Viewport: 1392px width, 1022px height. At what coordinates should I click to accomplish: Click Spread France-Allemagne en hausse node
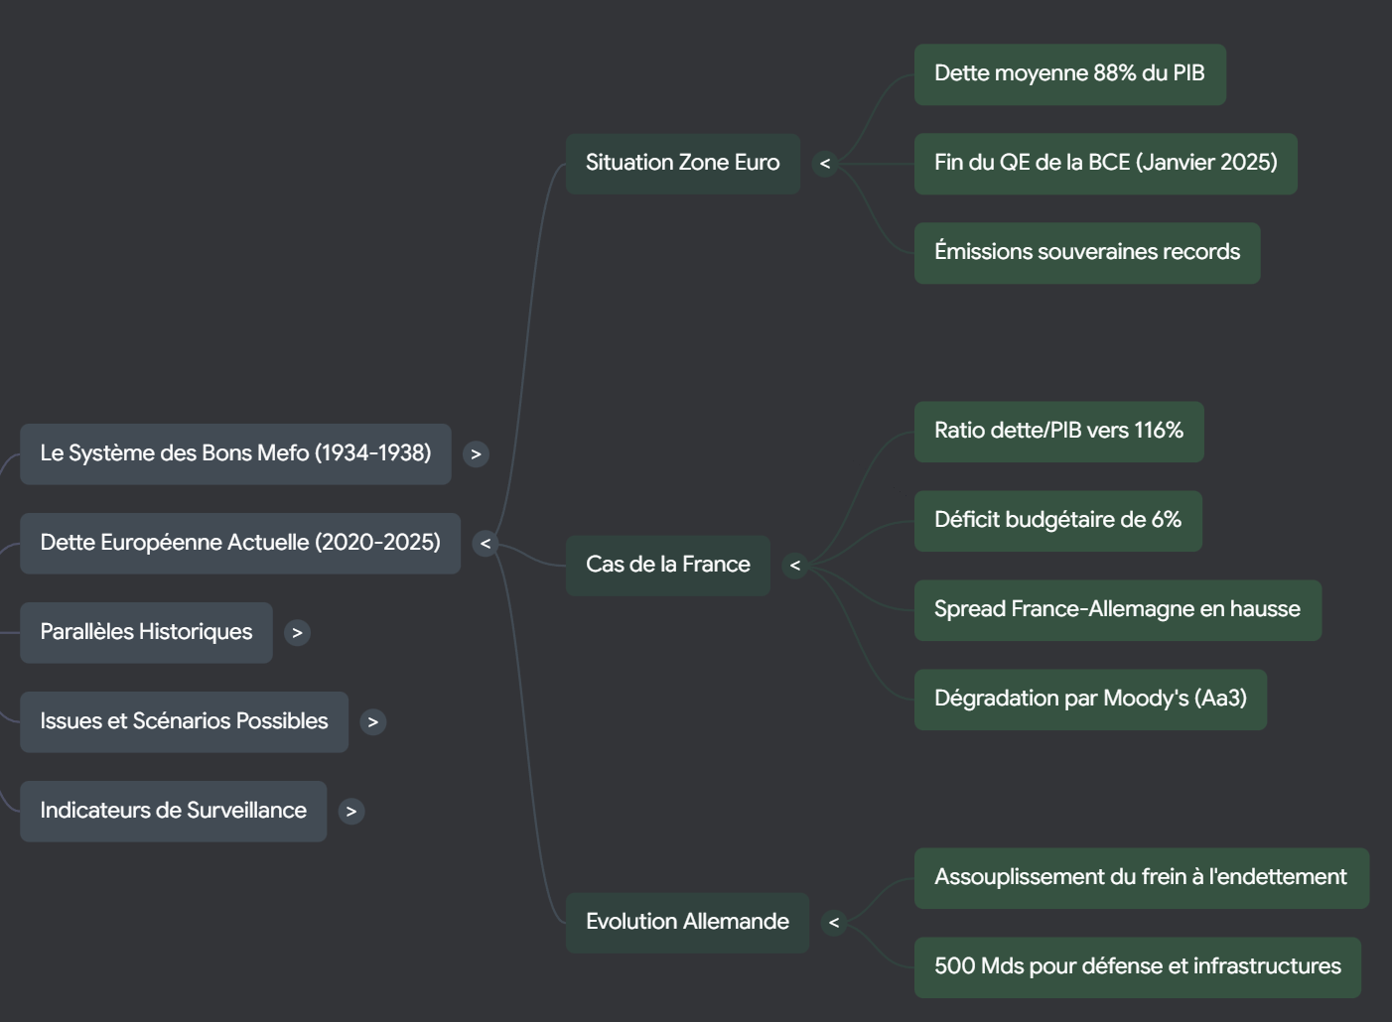(x=1117, y=610)
